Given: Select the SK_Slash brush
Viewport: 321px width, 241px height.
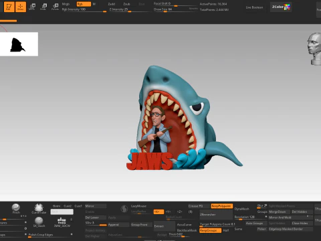Looking at the screenshot, I should [x=39, y=222].
